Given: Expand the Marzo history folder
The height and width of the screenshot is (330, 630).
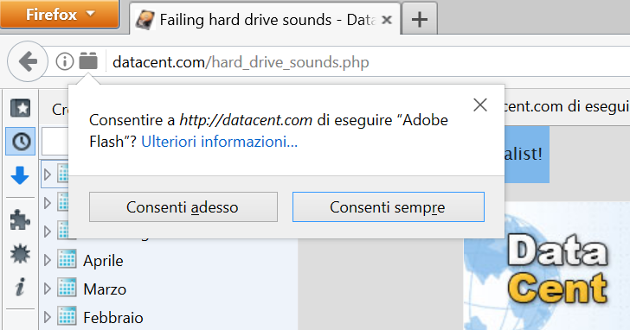Looking at the screenshot, I should tap(48, 289).
